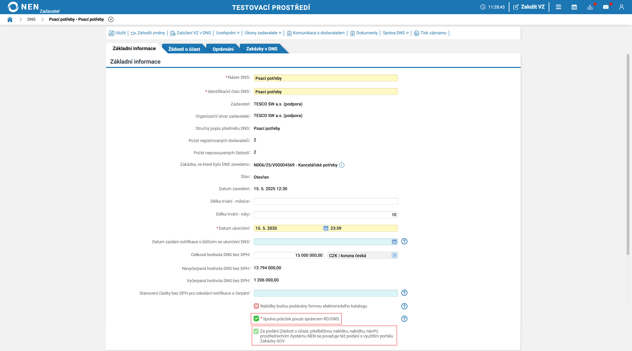Click the Délka trvání - roky field
The image size is (632, 351).
tap(326, 215)
